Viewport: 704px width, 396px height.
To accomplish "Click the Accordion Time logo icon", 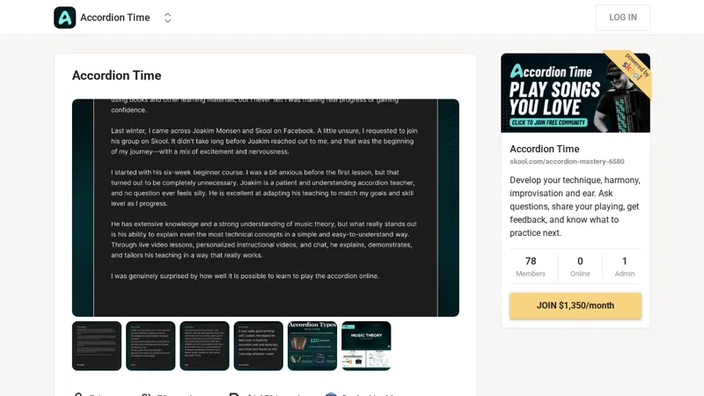I will coord(64,18).
